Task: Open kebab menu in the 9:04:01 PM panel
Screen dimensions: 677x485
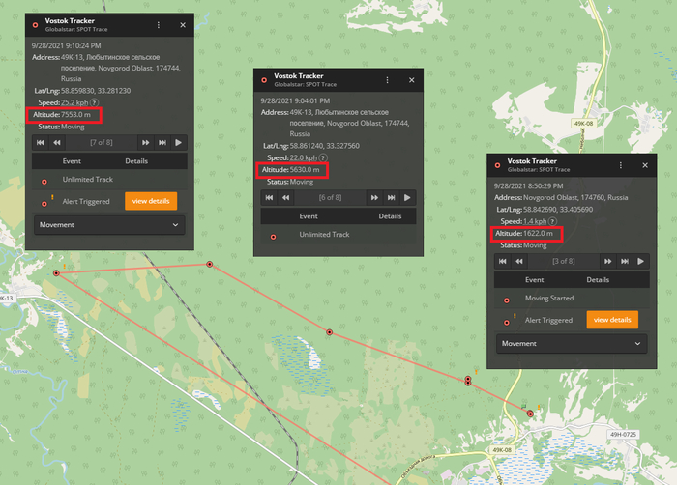Action: 387,79
